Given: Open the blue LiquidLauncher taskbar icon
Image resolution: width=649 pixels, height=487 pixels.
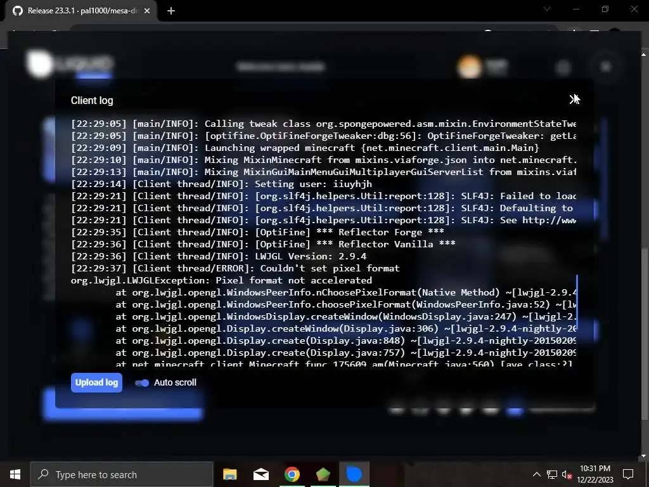Looking at the screenshot, I should pos(354,474).
